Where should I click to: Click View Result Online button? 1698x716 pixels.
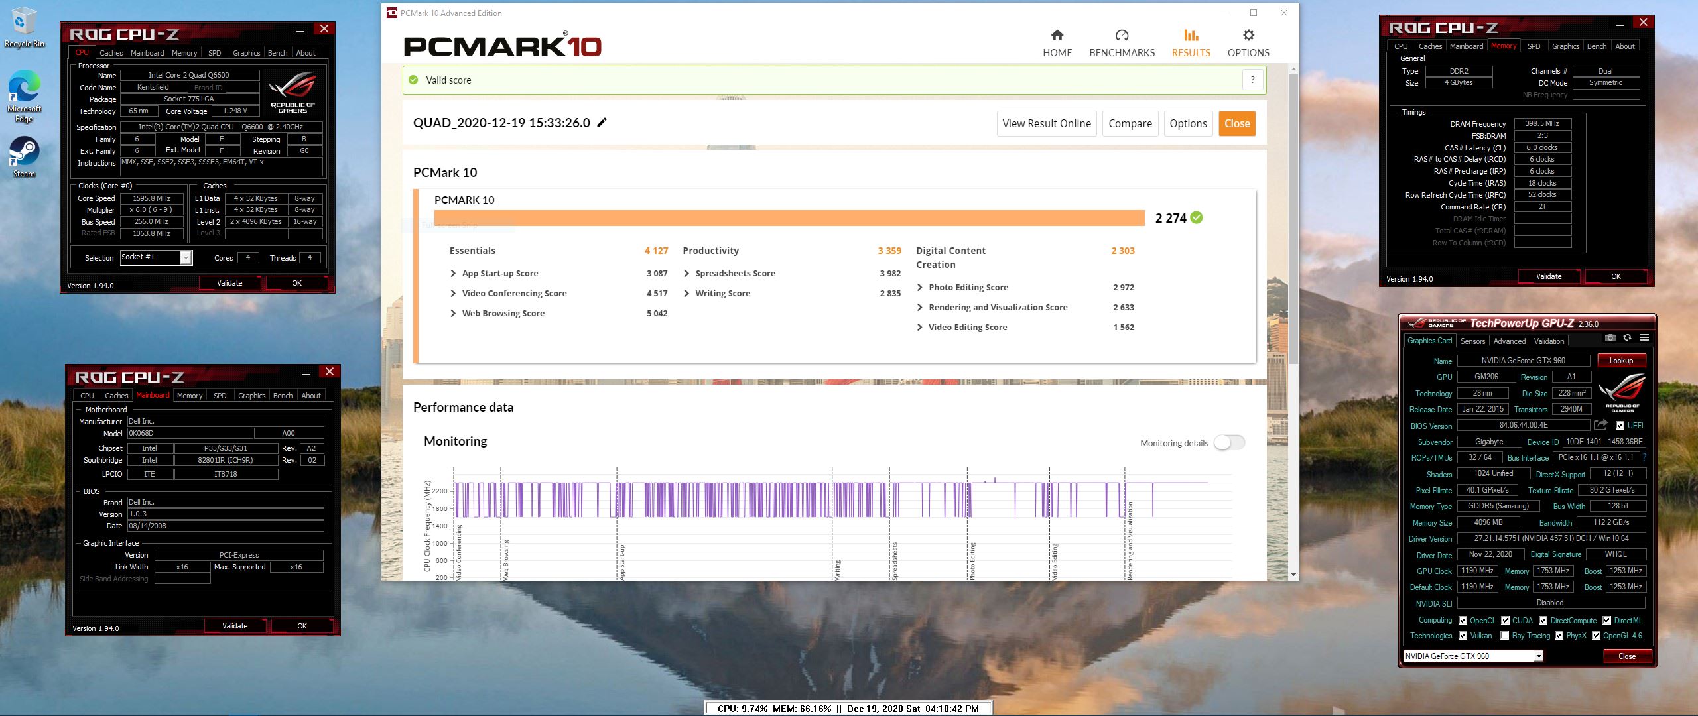pyautogui.click(x=1046, y=124)
